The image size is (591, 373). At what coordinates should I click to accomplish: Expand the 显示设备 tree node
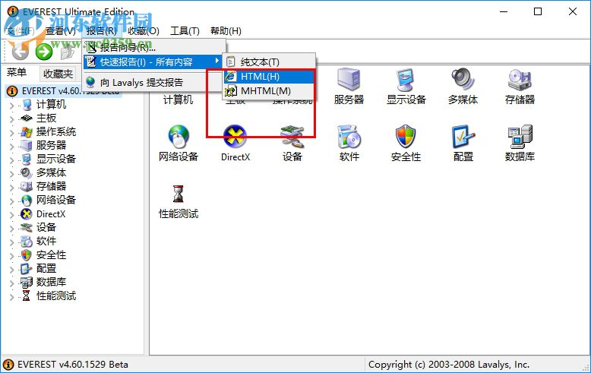click(11, 160)
